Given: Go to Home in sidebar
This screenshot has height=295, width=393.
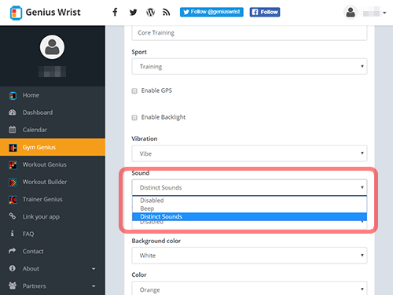Looking at the screenshot, I should pyautogui.click(x=53, y=95).
